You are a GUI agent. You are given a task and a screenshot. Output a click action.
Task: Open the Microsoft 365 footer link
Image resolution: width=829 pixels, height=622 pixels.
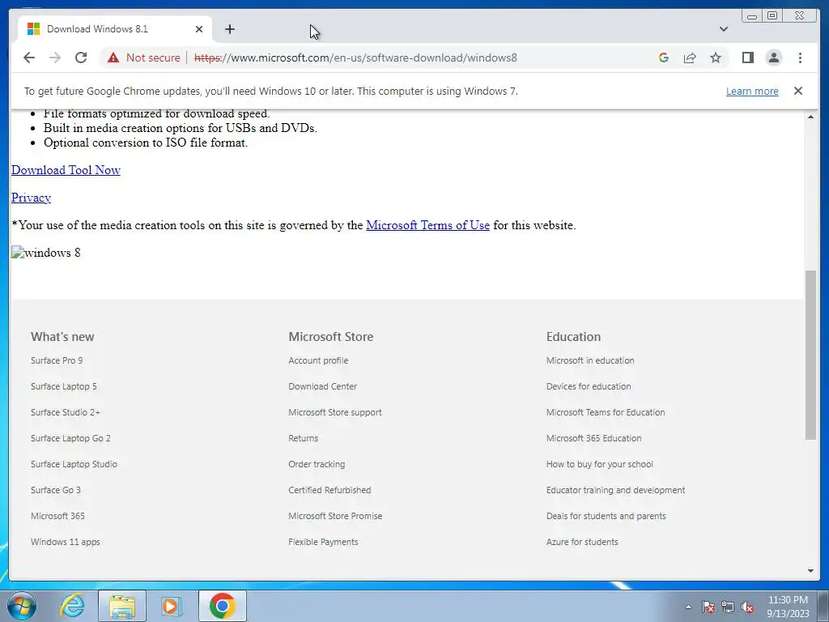click(57, 516)
